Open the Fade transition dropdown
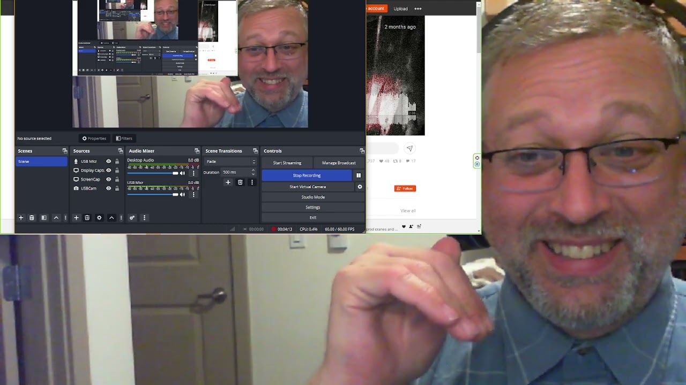Screen dimensions: 686x385 231,161
